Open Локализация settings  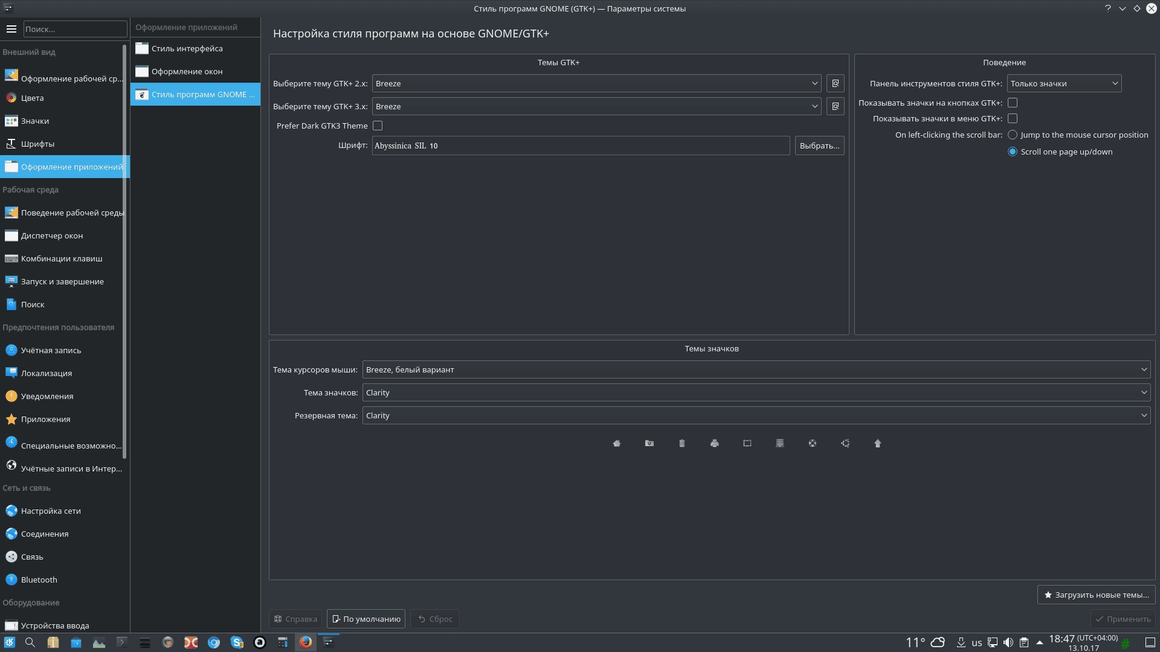click(x=65, y=373)
